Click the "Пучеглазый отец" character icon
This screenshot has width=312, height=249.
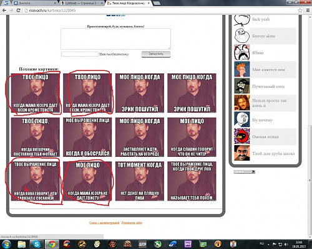click(x=242, y=86)
